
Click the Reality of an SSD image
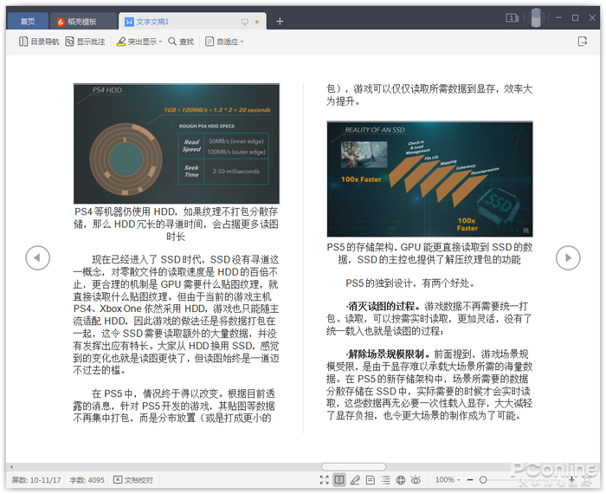coord(429,179)
